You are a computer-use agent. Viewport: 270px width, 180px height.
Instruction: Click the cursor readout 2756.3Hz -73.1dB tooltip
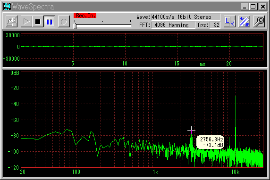click(x=210, y=142)
